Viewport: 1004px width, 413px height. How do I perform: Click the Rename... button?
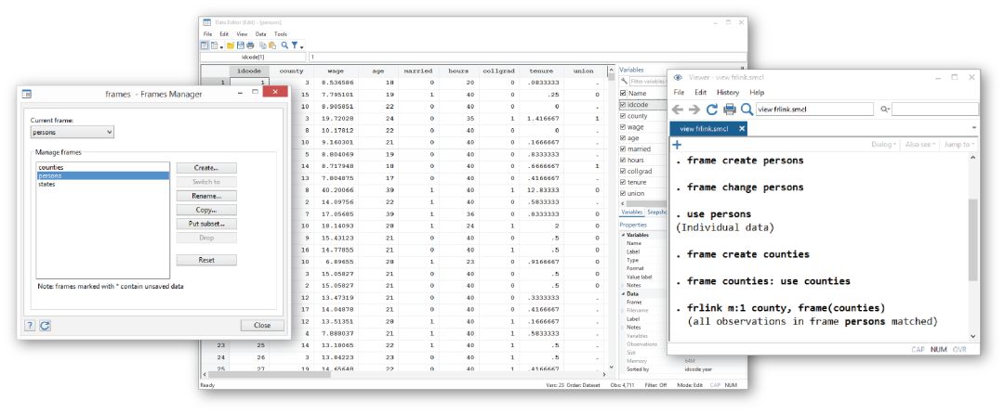(205, 196)
